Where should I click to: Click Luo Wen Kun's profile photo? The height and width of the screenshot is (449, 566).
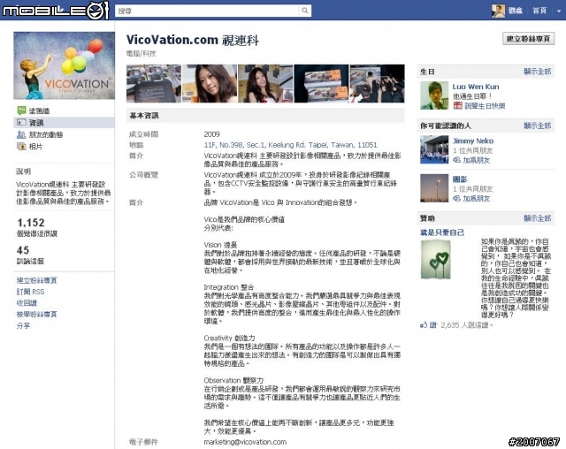(434, 95)
